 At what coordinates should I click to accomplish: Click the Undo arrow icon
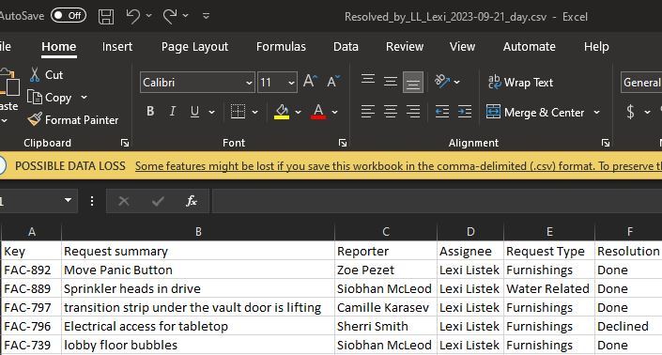pos(132,16)
